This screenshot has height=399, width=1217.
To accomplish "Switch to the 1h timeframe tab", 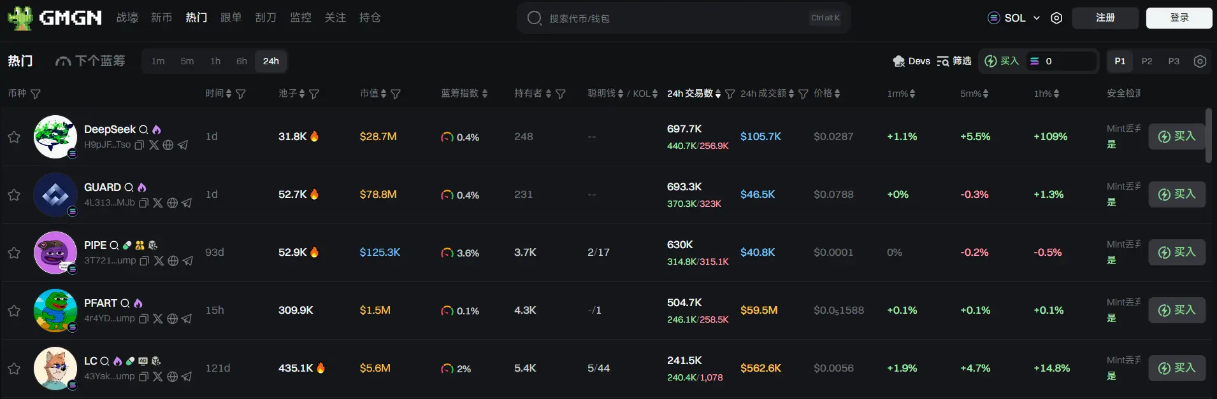I will click(x=215, y=61).
